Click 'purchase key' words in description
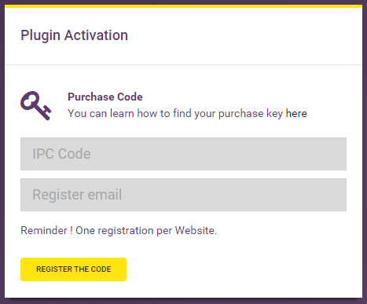 click(x=251, y=114)
